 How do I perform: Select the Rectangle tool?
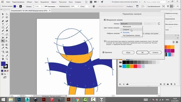point(3,27)
